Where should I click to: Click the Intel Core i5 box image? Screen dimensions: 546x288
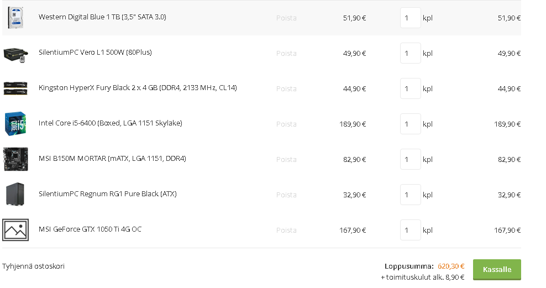[x=15, y=124]
